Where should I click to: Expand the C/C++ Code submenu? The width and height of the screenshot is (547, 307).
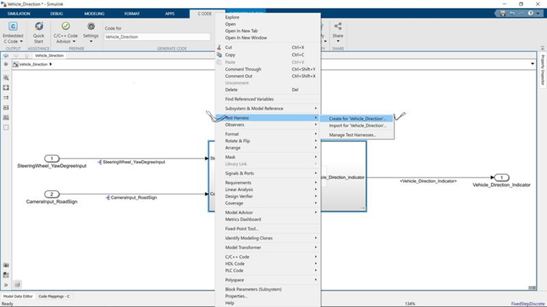click(268, 257)
